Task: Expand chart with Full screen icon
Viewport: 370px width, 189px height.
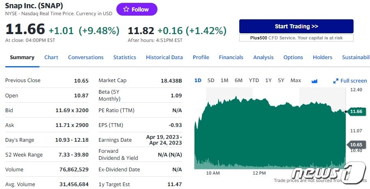Action: coord(350,81)
